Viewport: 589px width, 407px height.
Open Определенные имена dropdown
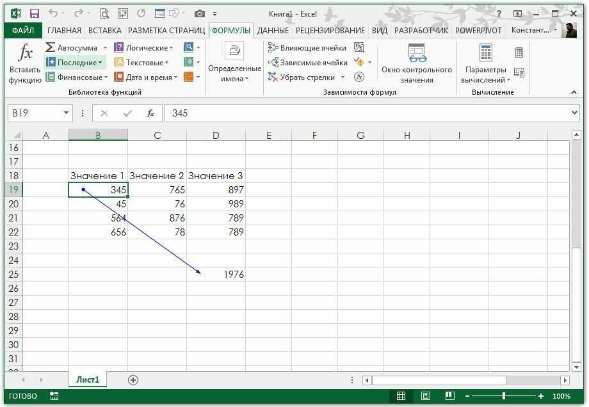235,63
